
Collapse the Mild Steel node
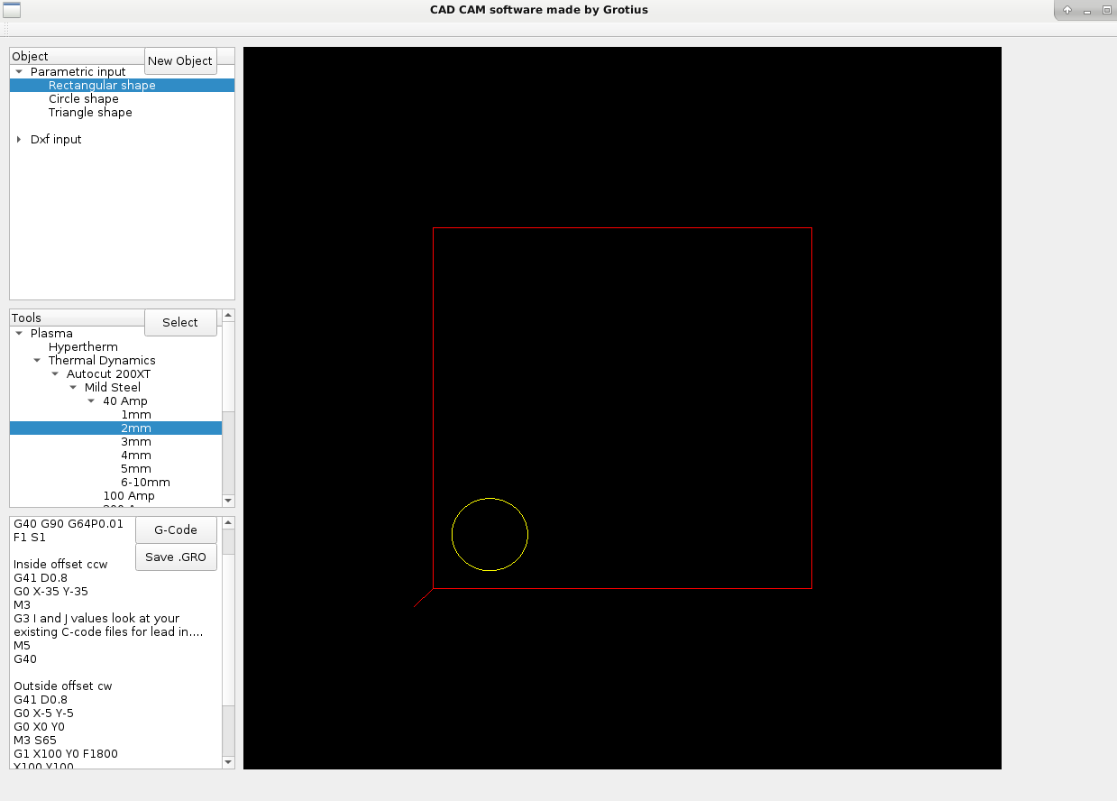tap(73, 387)
